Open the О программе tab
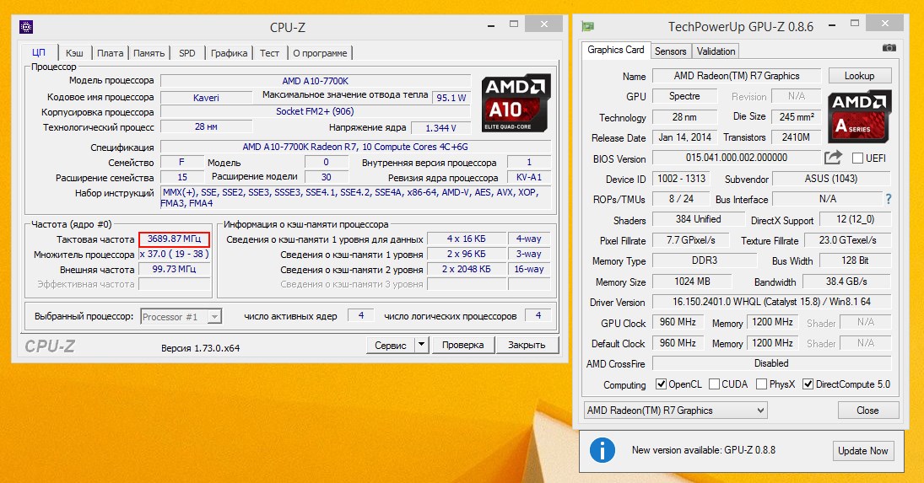The image size is (924, 483). [320, 53]
